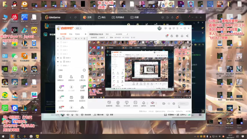Screen dimensions: 247x139
Task: Move 文本 8 up with the up arrow
Action: click(x=79, y=38)
